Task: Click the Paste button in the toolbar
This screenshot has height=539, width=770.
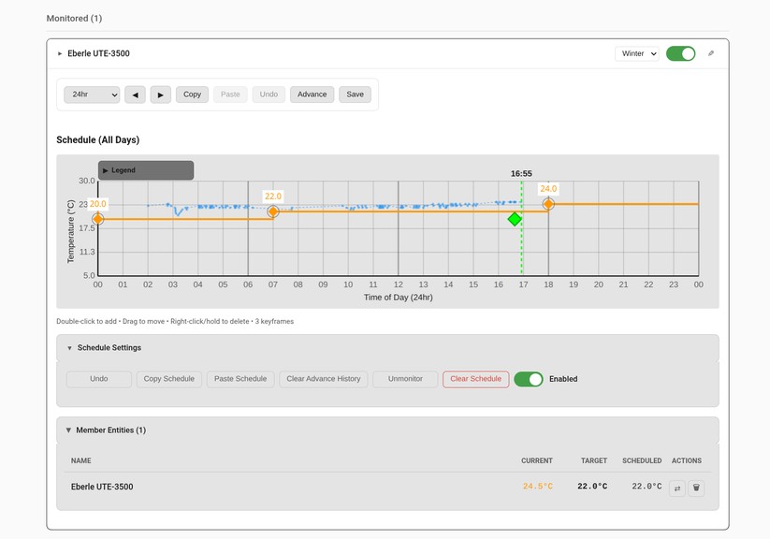Action: tap(230, 95)
